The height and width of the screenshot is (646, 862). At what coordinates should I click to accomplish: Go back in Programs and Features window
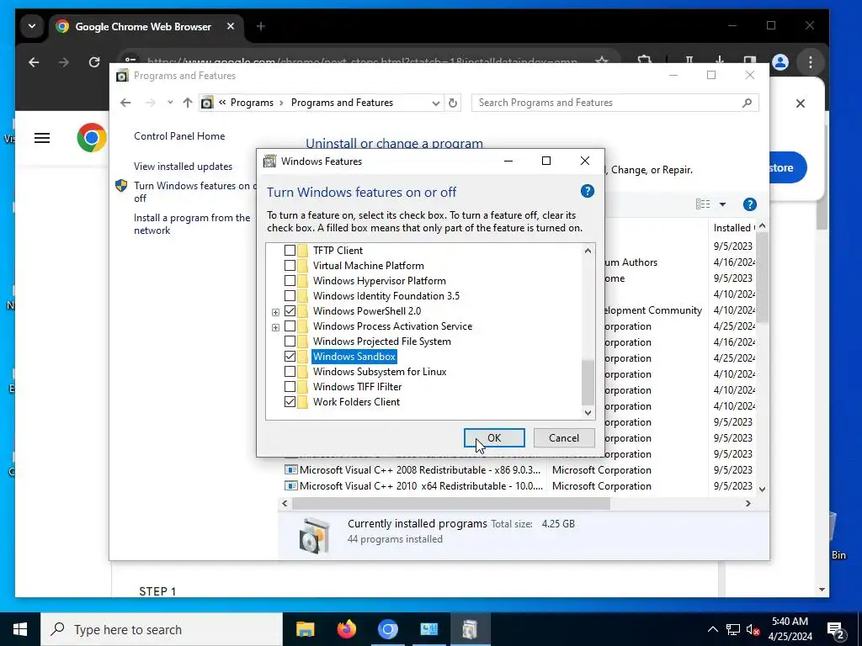(x=125, y=103)
